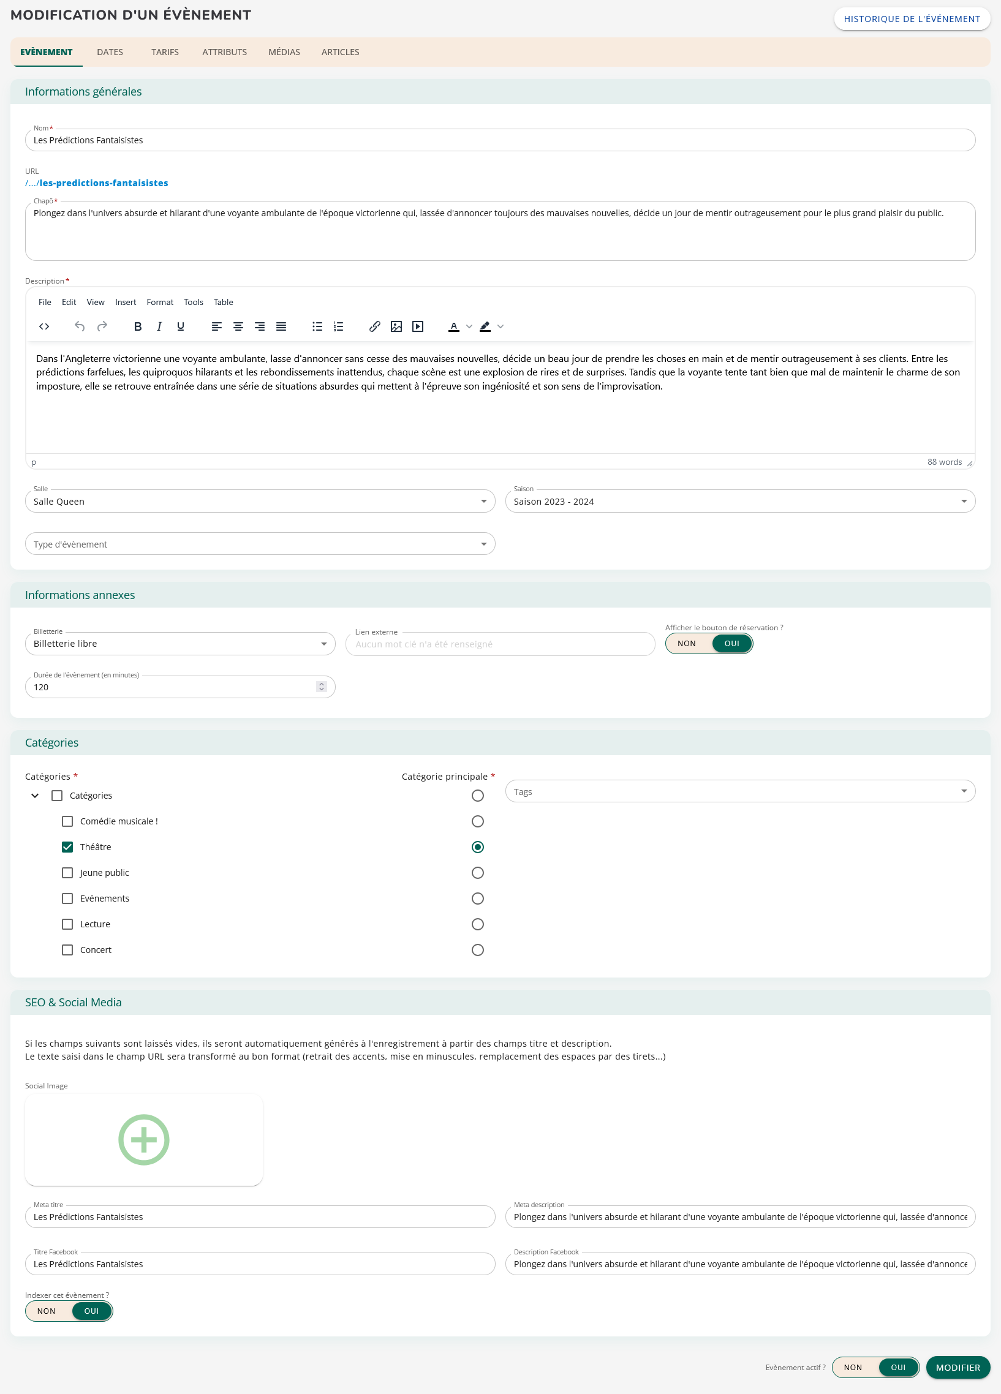Insert a bullet list in description
The image size is (1001, 1394).
[x=317, y=326]
